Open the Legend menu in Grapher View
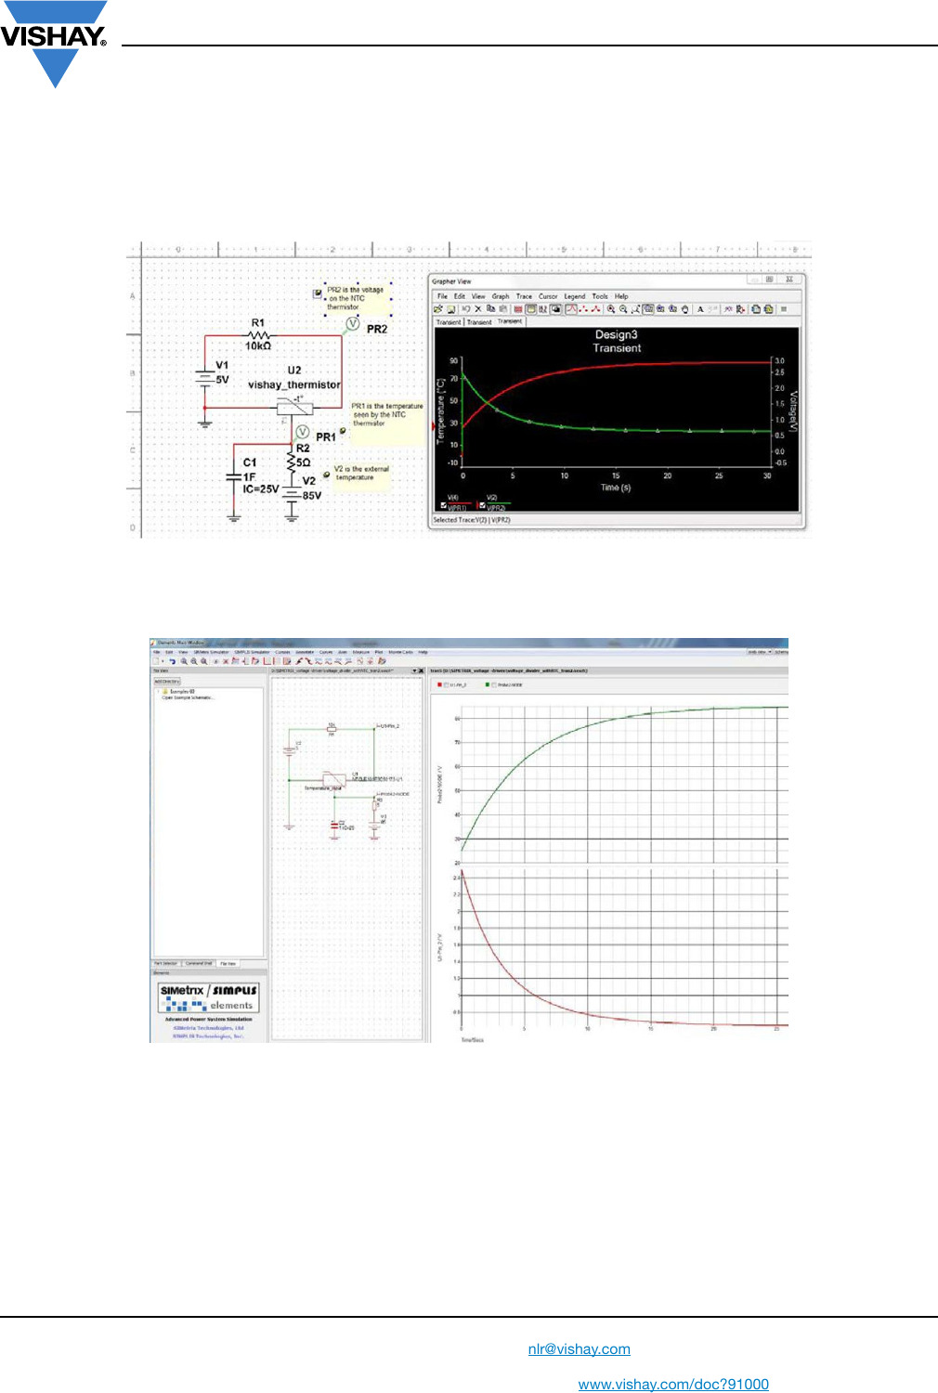The width and height of the screenshot is (938, 1393). [575, 296]
